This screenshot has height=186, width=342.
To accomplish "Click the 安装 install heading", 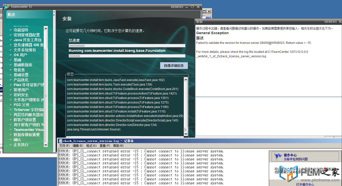I will (x=67, y=19).
